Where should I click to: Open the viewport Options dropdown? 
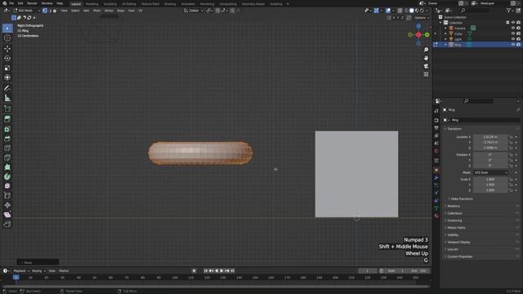[x=422, y=18]
